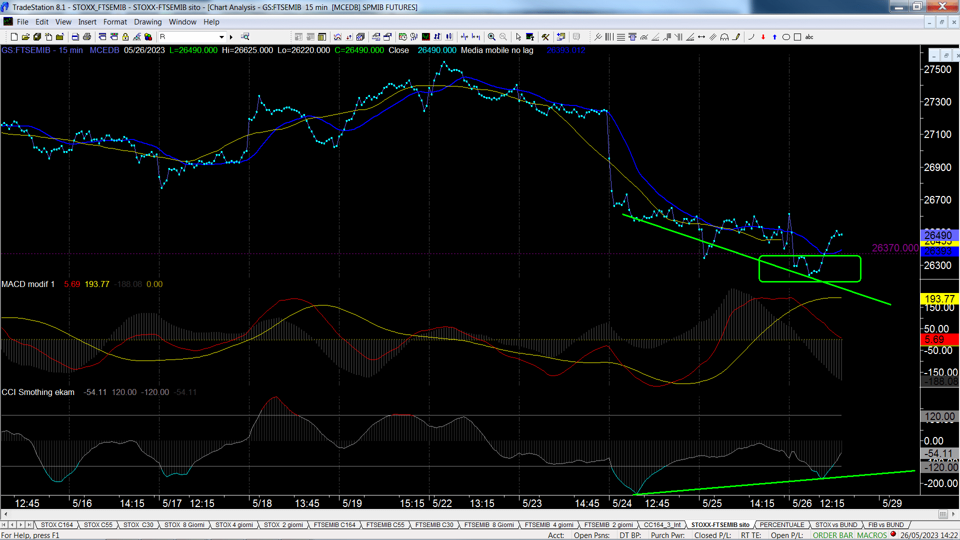
Task: Select the abc text drawing tool
Action: pos(809,37)
